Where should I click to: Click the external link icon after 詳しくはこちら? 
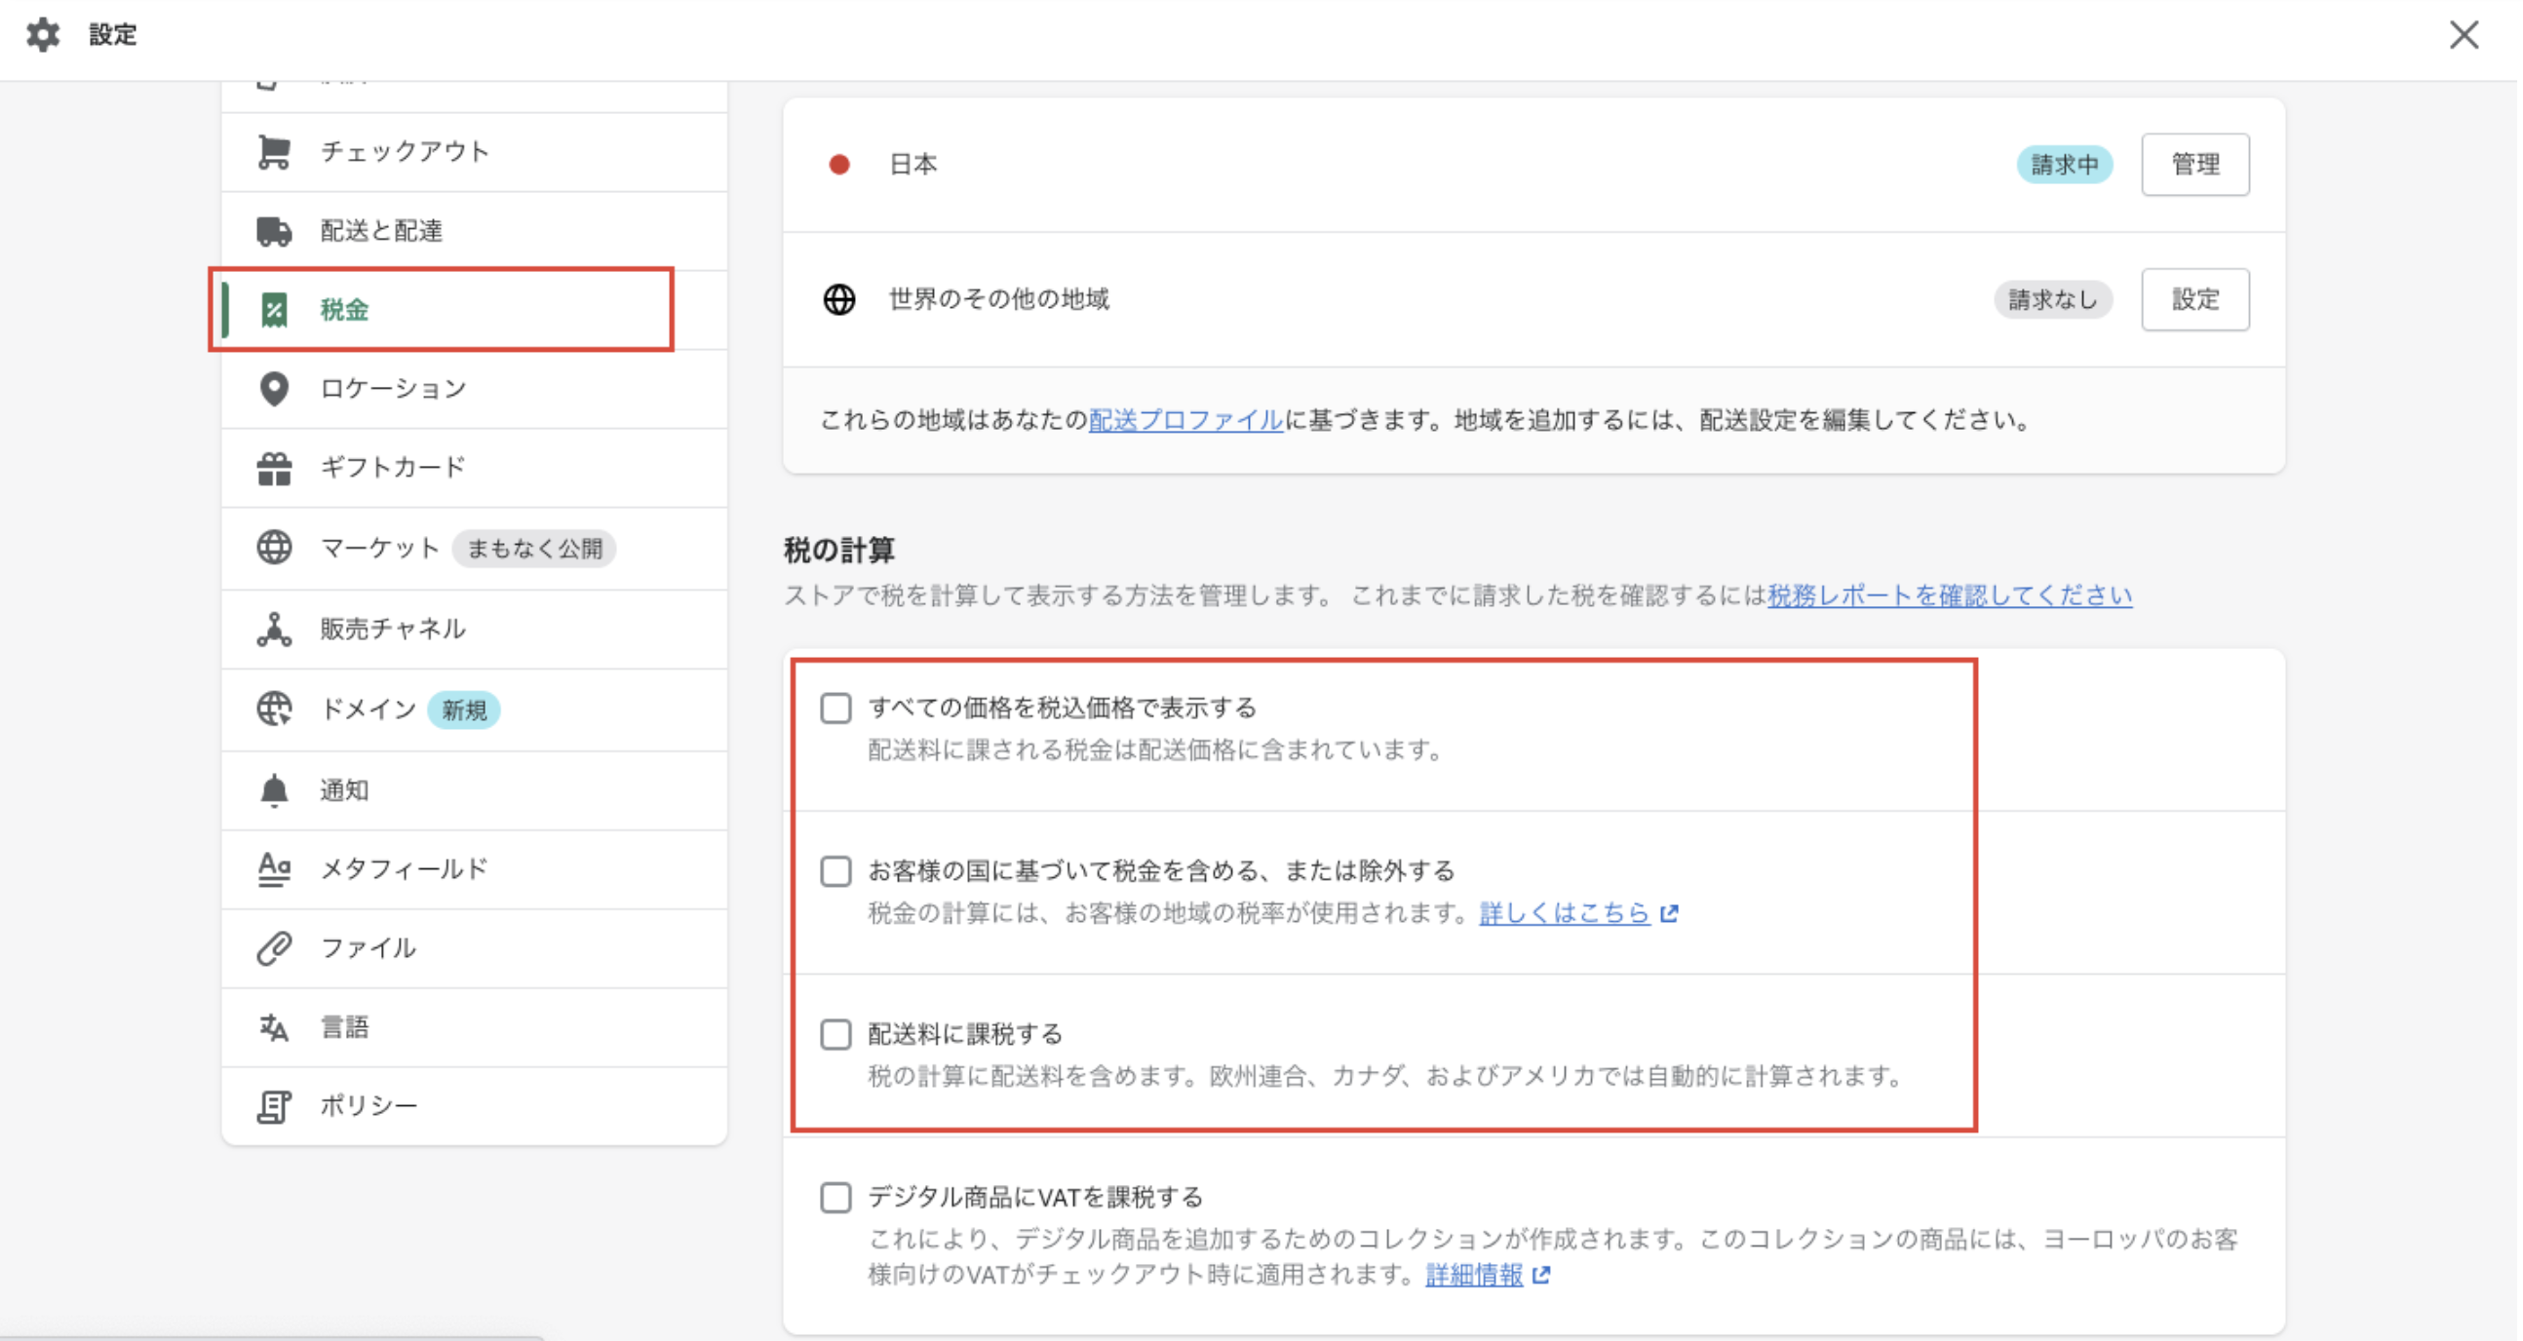point(1670,913)
